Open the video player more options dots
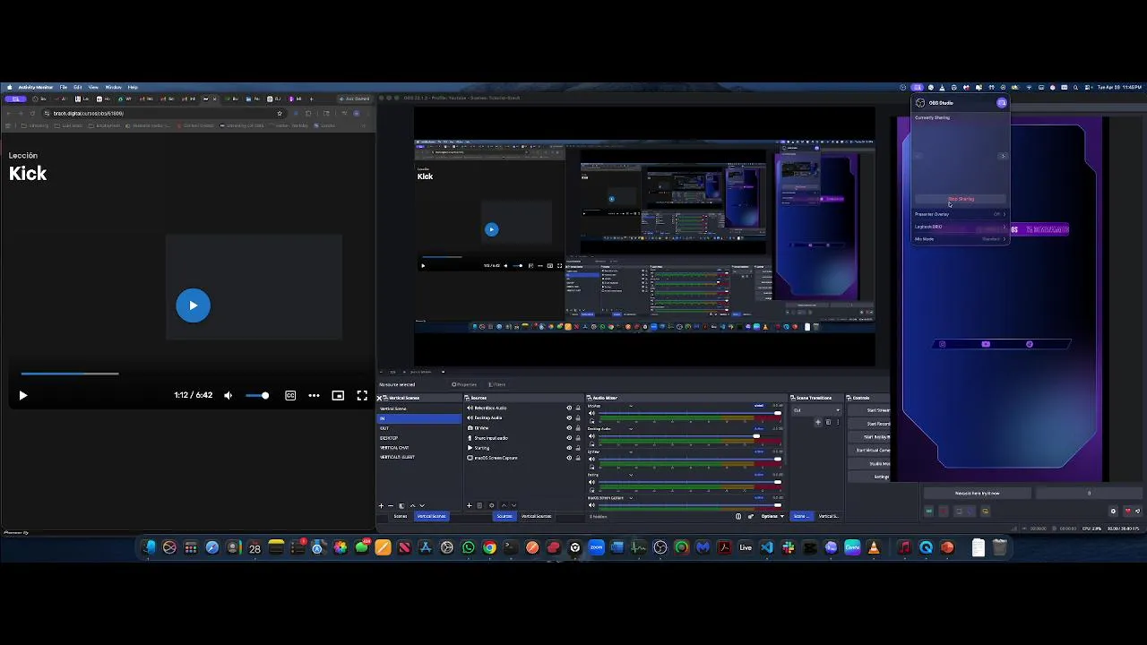 tap(314, 395)
